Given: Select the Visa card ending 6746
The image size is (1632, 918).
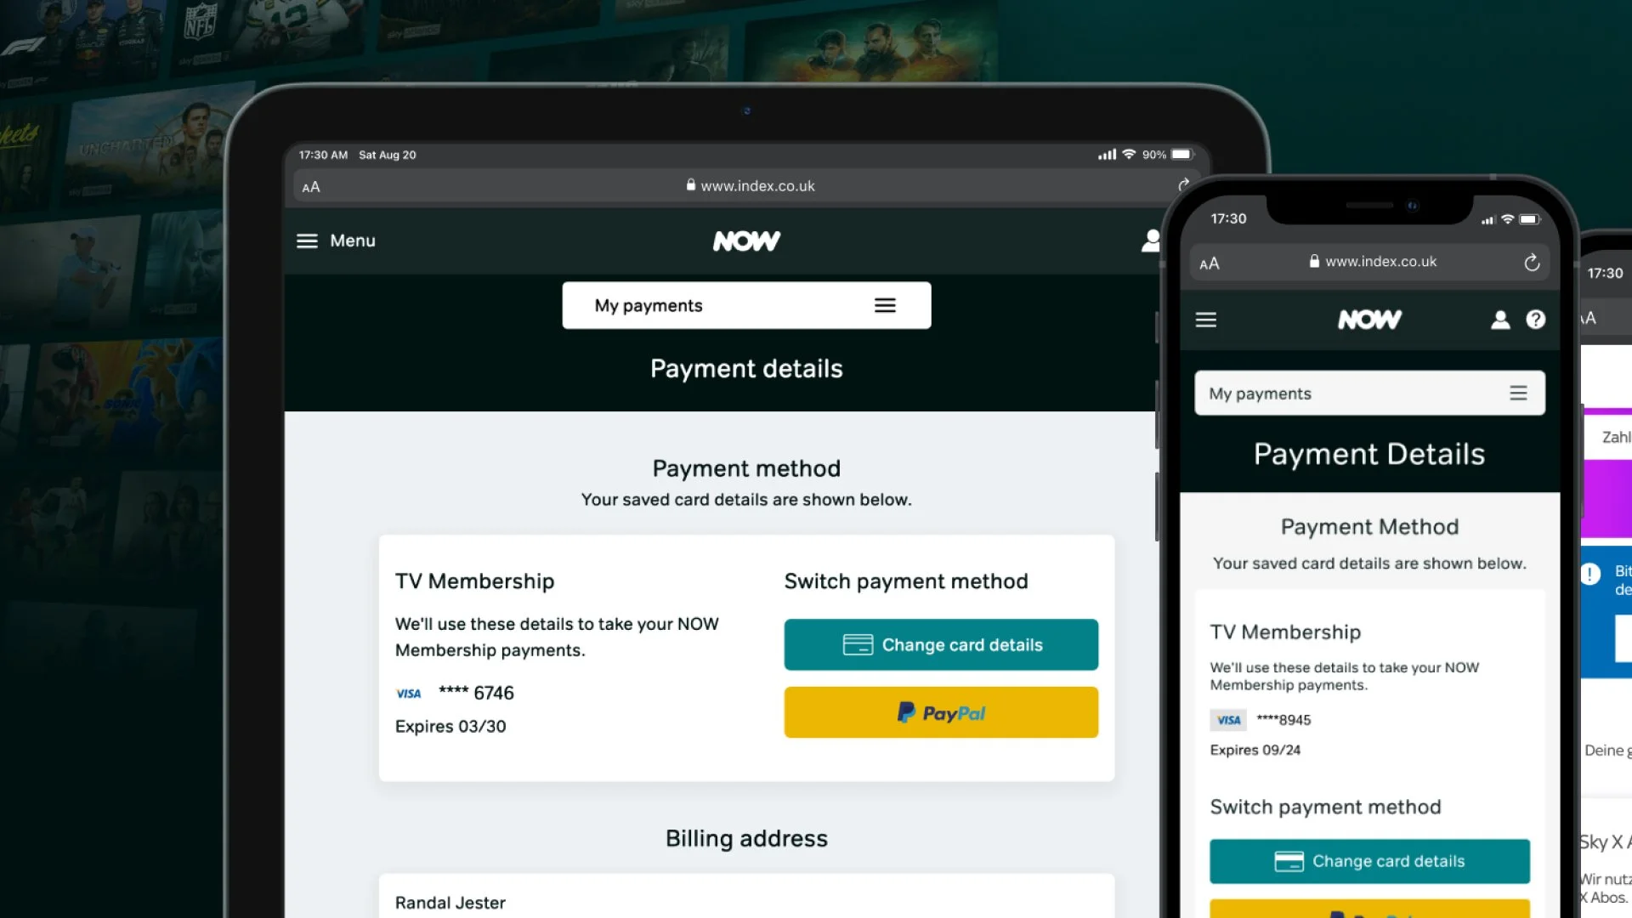Looking at the screenshot, I should (x=455, y=694).
